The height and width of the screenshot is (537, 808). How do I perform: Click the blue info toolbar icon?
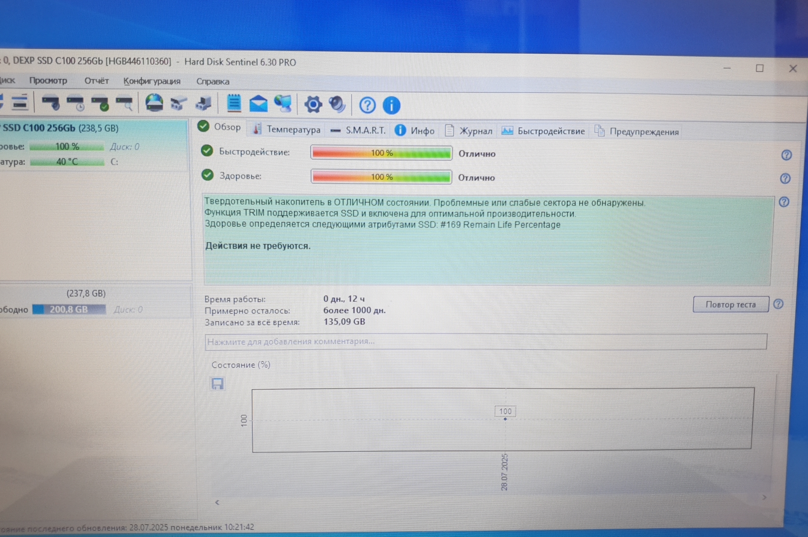tap(392, 105)
